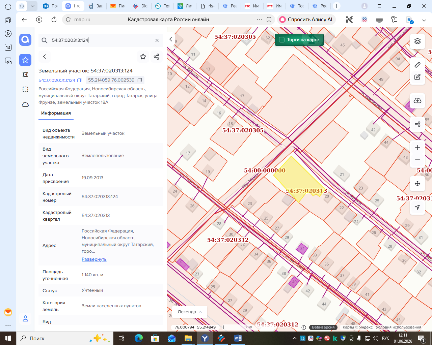Viewport: 432px width, 345px height.
Task: Clear the cadastral number search field
Action: [x=157, y=40]
